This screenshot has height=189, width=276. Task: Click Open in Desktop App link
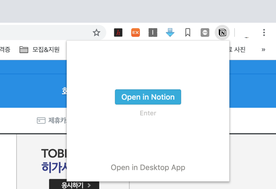[x=148, y=167]
